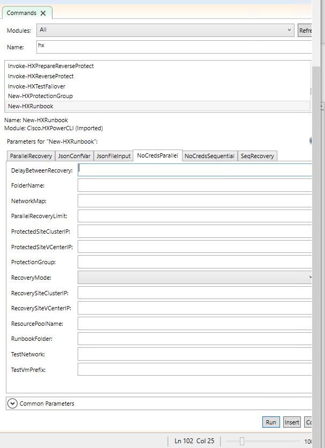Click the FolderName input field
Screen dimensions: 325x448
194,185
